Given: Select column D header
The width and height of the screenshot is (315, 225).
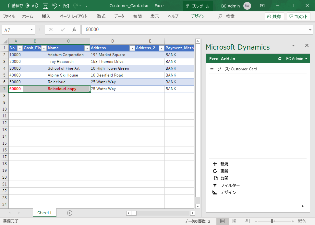Looking at the screenshot, I should 113,41.
